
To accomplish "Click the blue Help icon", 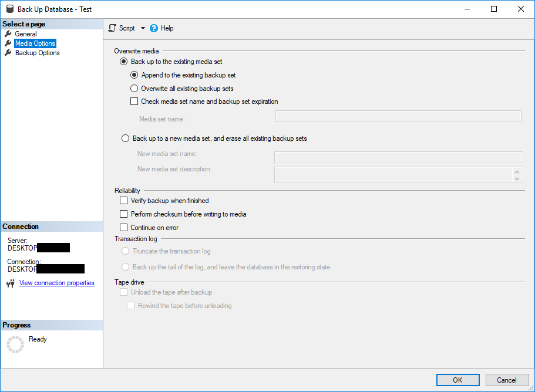I will [x=154, y=28].
